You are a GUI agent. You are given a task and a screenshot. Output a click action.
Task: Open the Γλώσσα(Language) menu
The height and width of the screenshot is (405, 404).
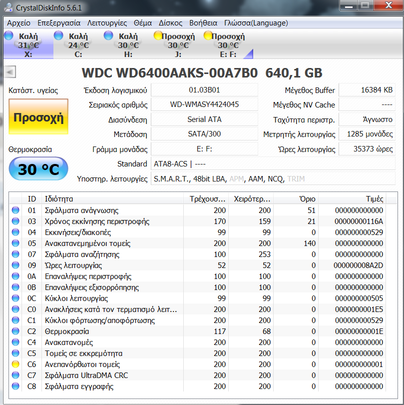pos(256,23)
